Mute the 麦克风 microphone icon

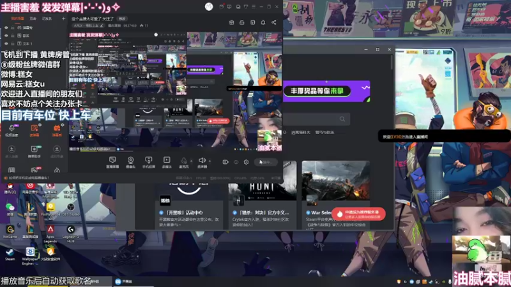(x=184, y=162)
